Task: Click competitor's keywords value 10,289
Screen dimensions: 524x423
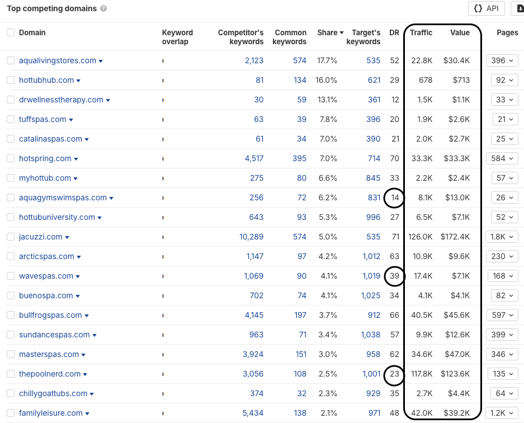Action: pyautogui.click(x=251, y=237)
